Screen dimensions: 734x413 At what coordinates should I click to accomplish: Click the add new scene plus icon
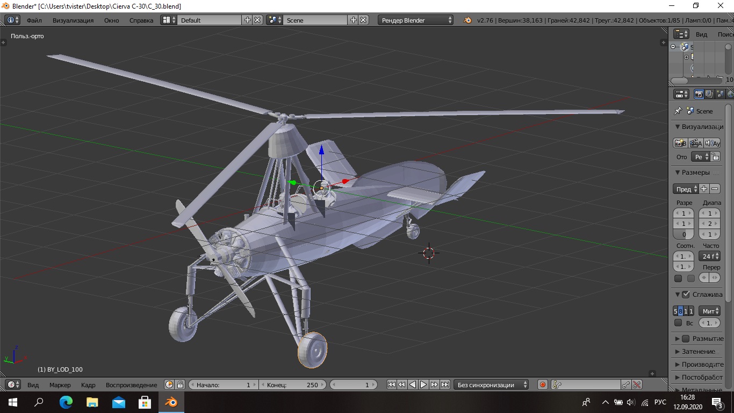click(x=353, y=20)
